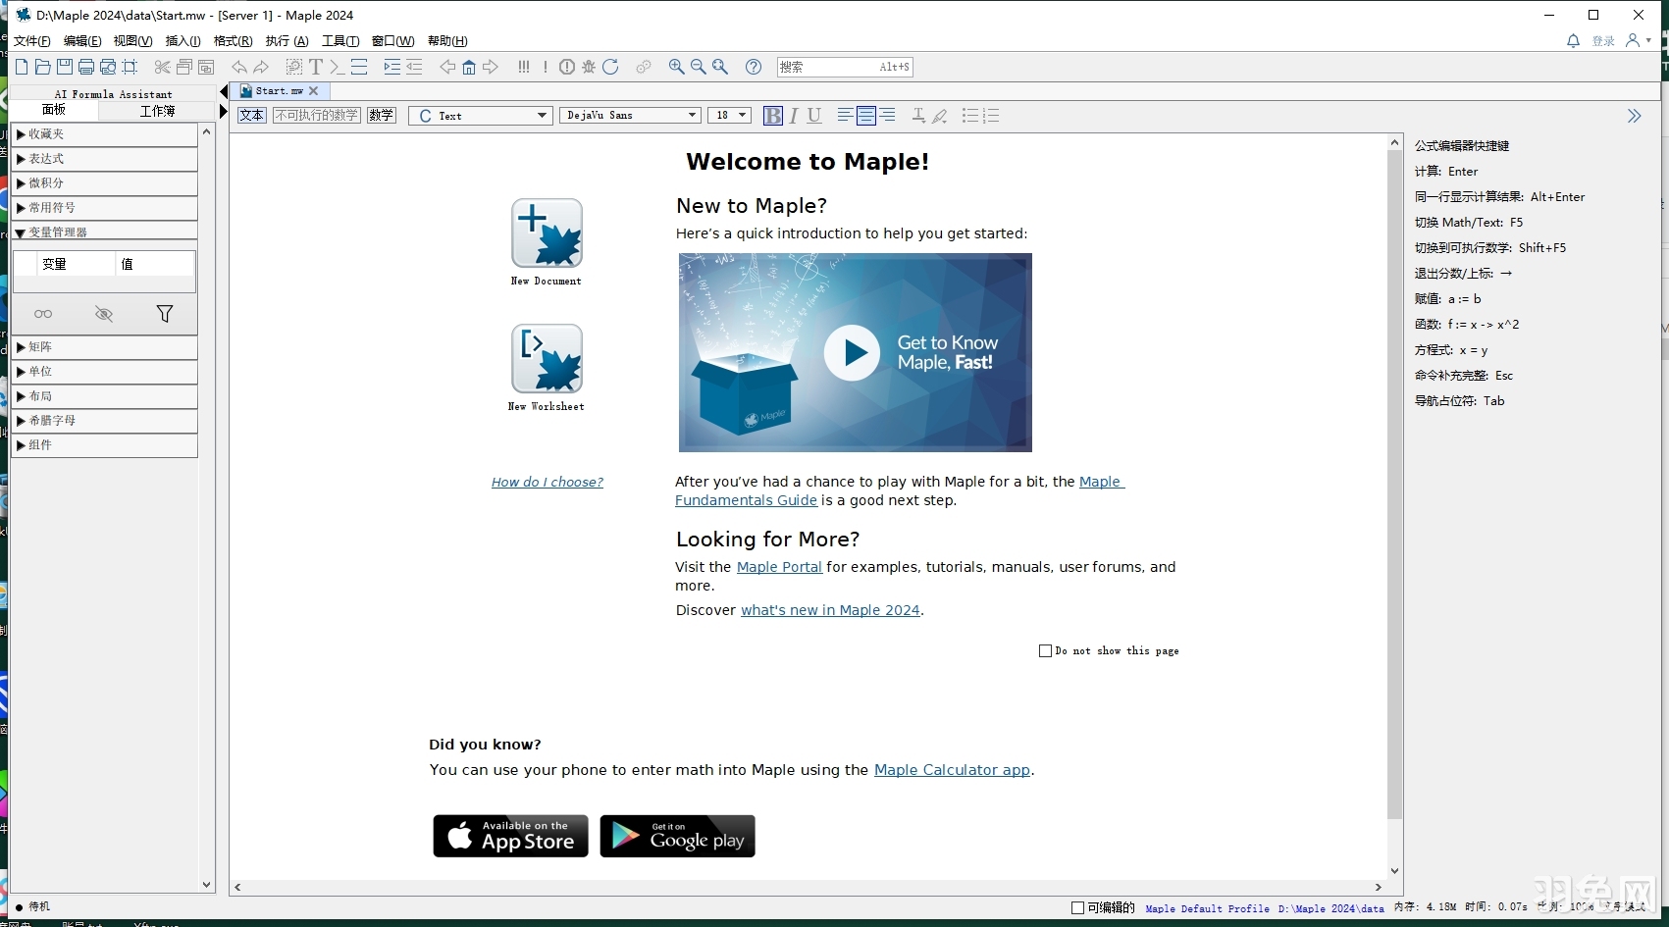
Task: Toggle the 可编辑的 checkbox in status bar
Action: [x=1077, y=907]
